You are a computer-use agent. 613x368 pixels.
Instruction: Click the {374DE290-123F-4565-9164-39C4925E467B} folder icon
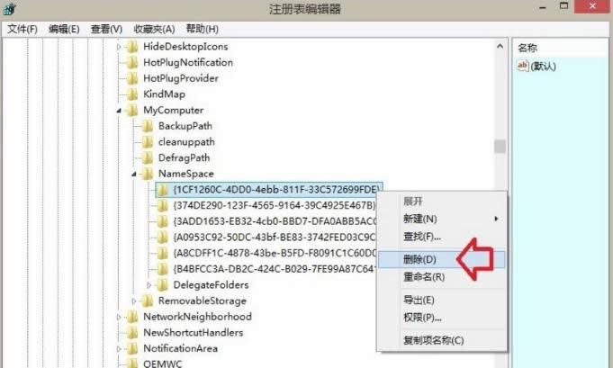pos(163,205)
